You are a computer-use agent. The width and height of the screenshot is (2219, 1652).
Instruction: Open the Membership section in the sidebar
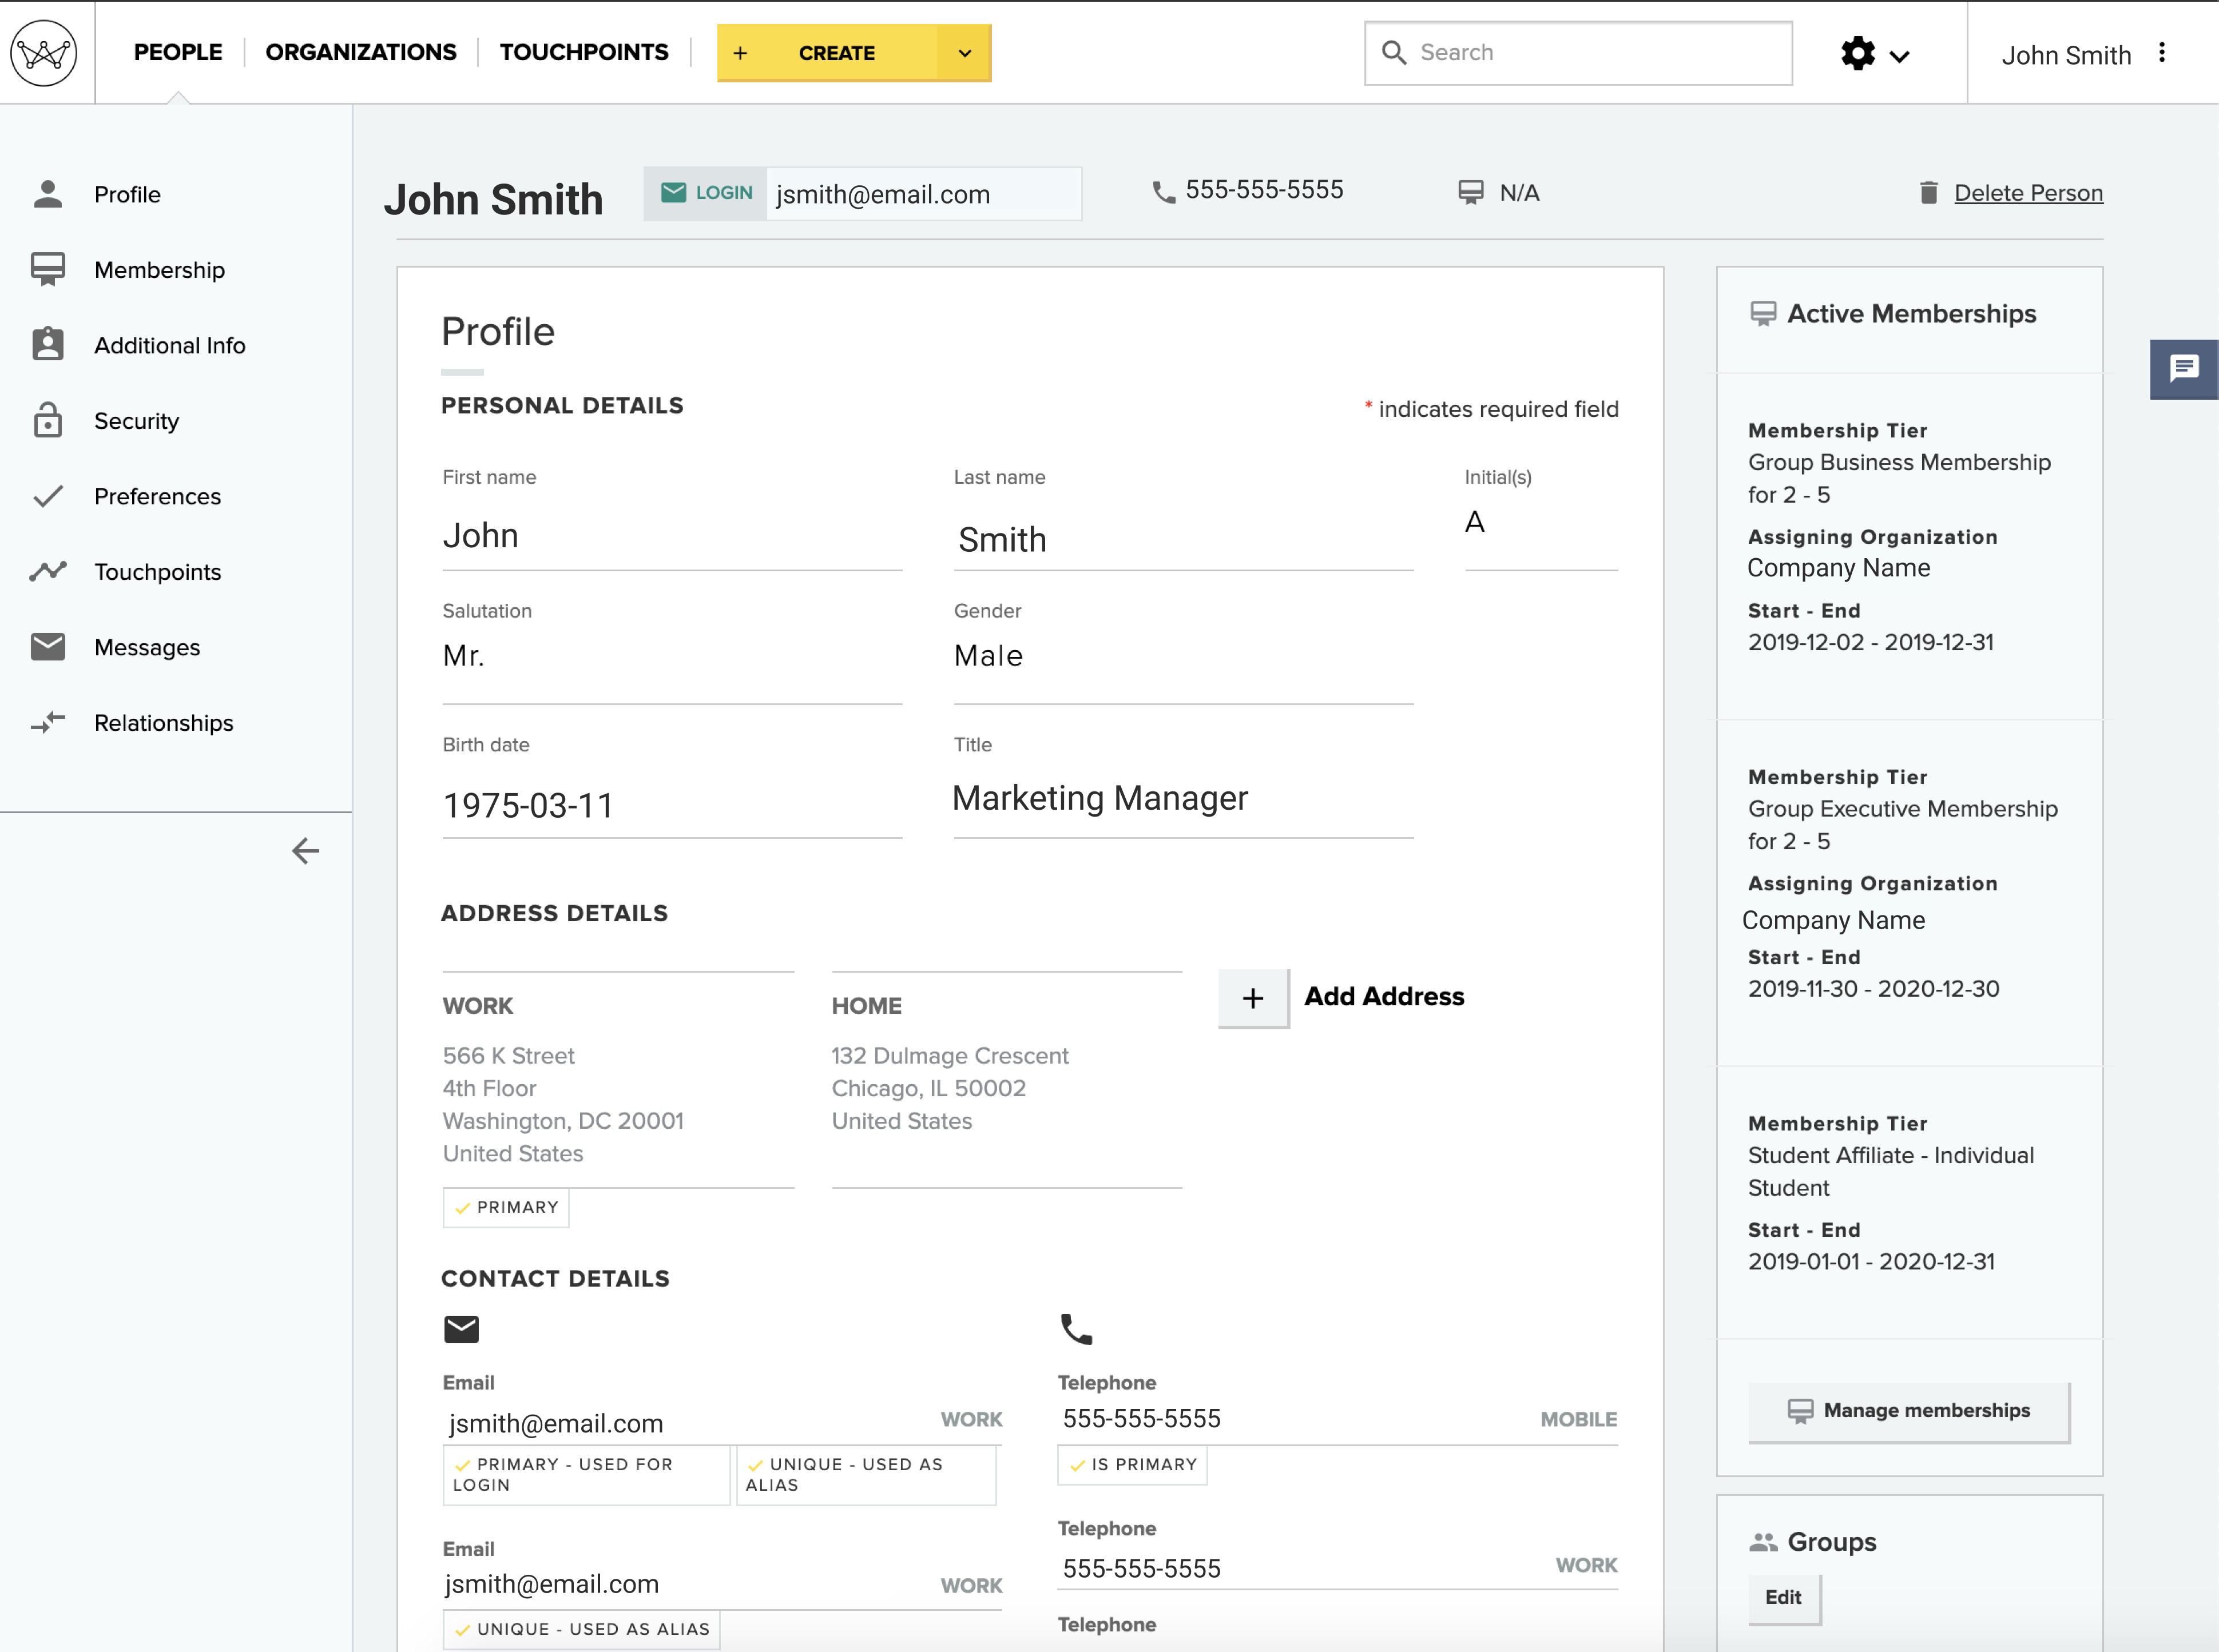pos(160,270)
